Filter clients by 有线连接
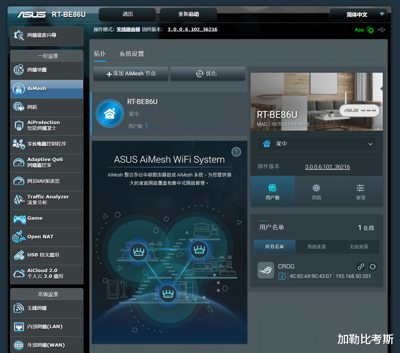 point(316,246)
